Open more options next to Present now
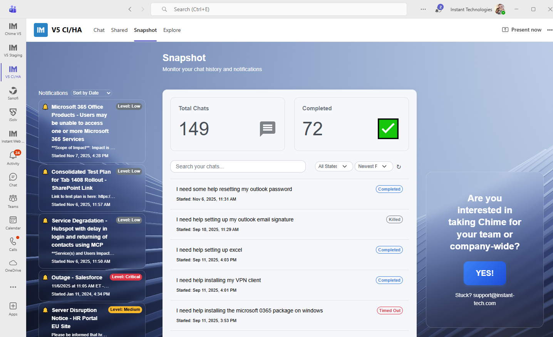The image size is (553, 337). [550, 30]
